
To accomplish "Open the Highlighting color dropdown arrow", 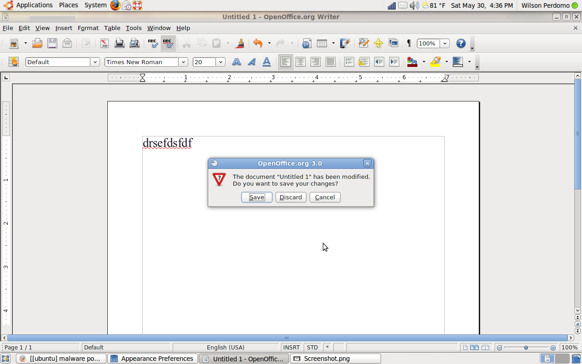I will coord(447,62).
